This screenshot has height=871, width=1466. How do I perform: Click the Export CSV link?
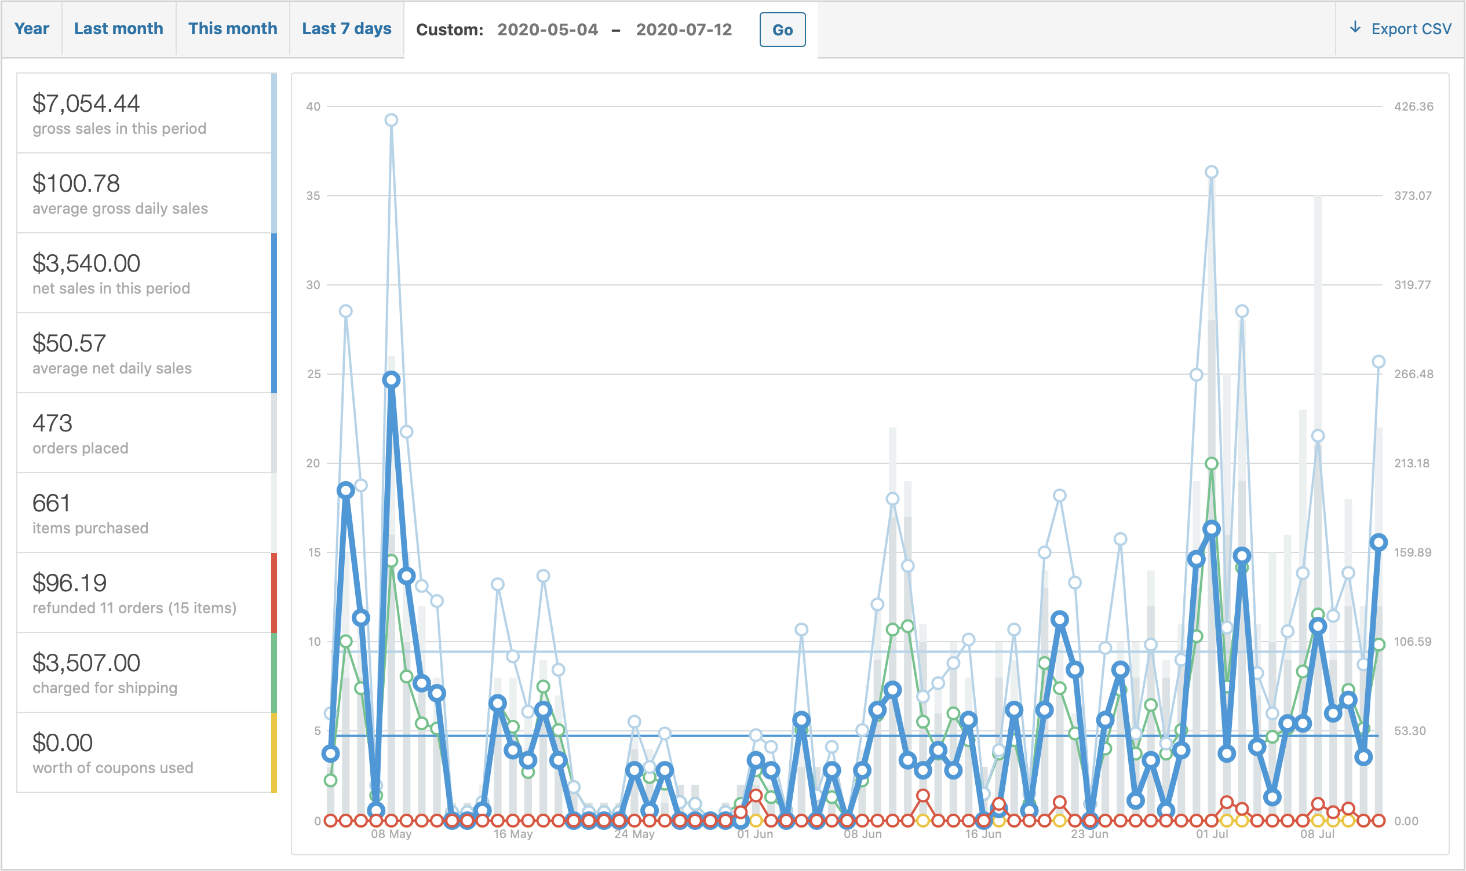click(x=1411, y=29)
